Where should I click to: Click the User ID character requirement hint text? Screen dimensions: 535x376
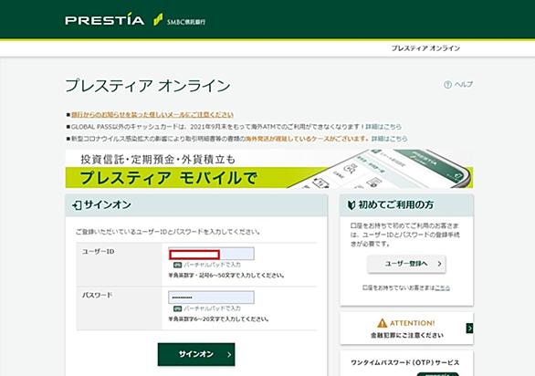click(x=226, y=276)
